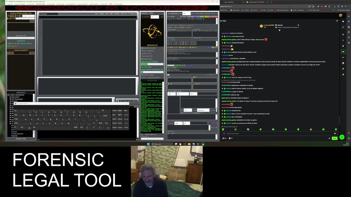Open a new browser tab with plus button
Viewport: 351px width, 197px height.
pyautogui.click(x=271, y=2)
